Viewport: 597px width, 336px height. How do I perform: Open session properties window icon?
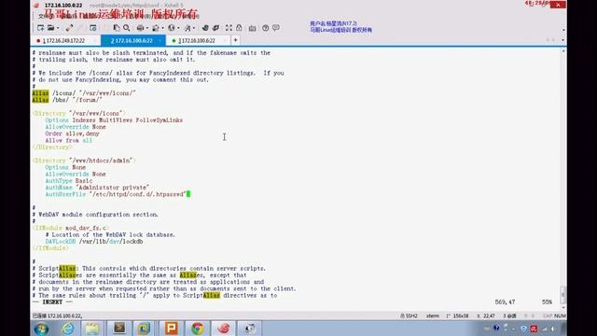pyautogui.click(x=93, y=28)
